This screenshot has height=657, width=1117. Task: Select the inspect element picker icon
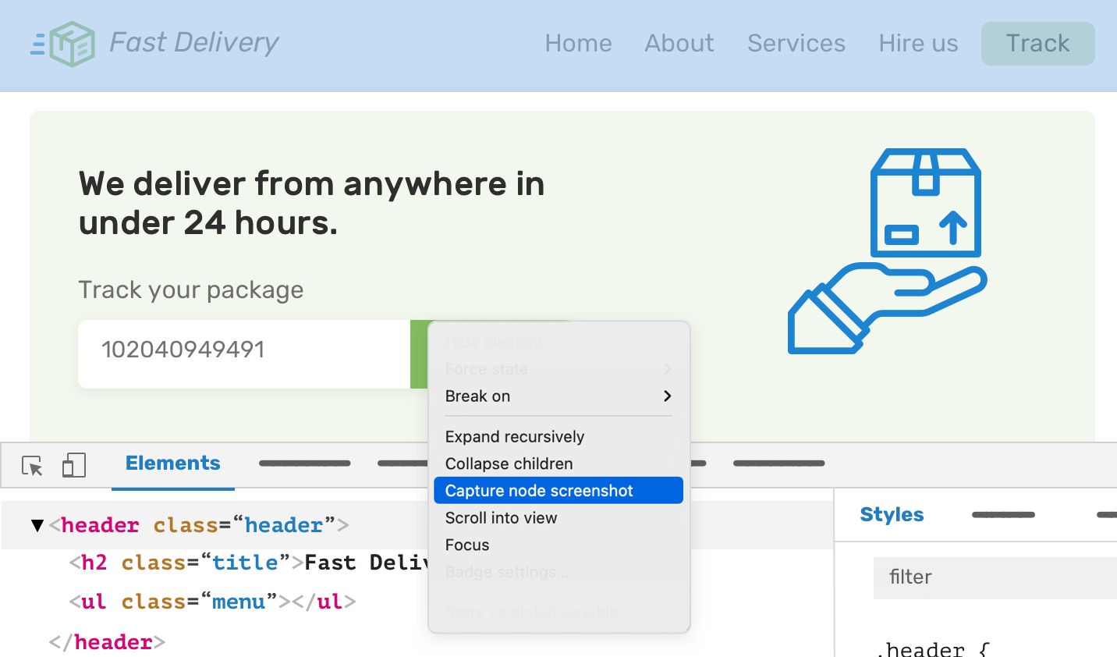(x=32, y=466)
